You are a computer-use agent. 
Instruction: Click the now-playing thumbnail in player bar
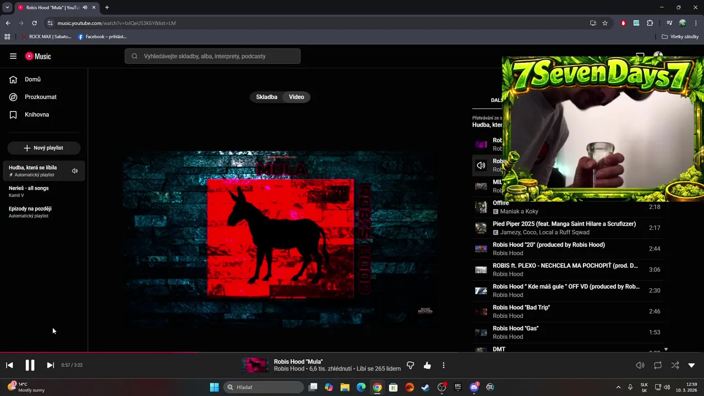[255, 365]
